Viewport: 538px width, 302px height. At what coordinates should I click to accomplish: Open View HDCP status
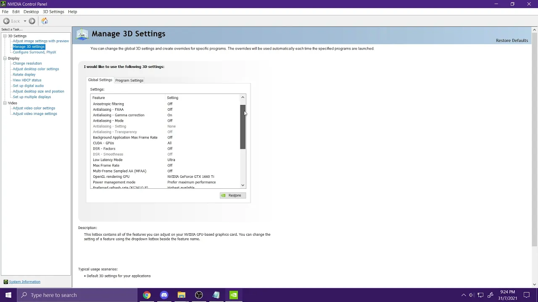27,80
